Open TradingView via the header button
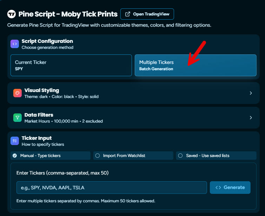The width and height of the screenshot is (265, 216). click(147, 14)
